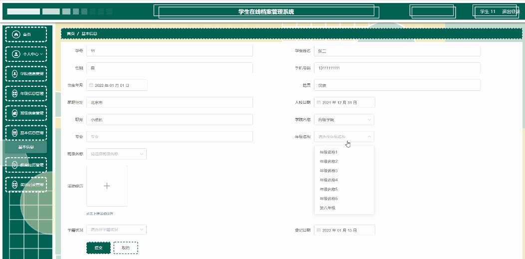The width and height of the screenshot is (525, 259).
Task: Open 学院信息管理 in the sidebar
Action: [x=26, y=74]
